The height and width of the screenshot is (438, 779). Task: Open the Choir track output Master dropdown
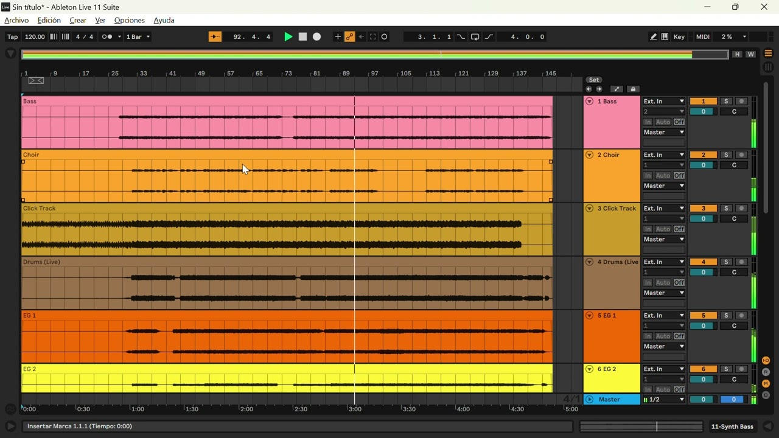[x=664, y=186]
